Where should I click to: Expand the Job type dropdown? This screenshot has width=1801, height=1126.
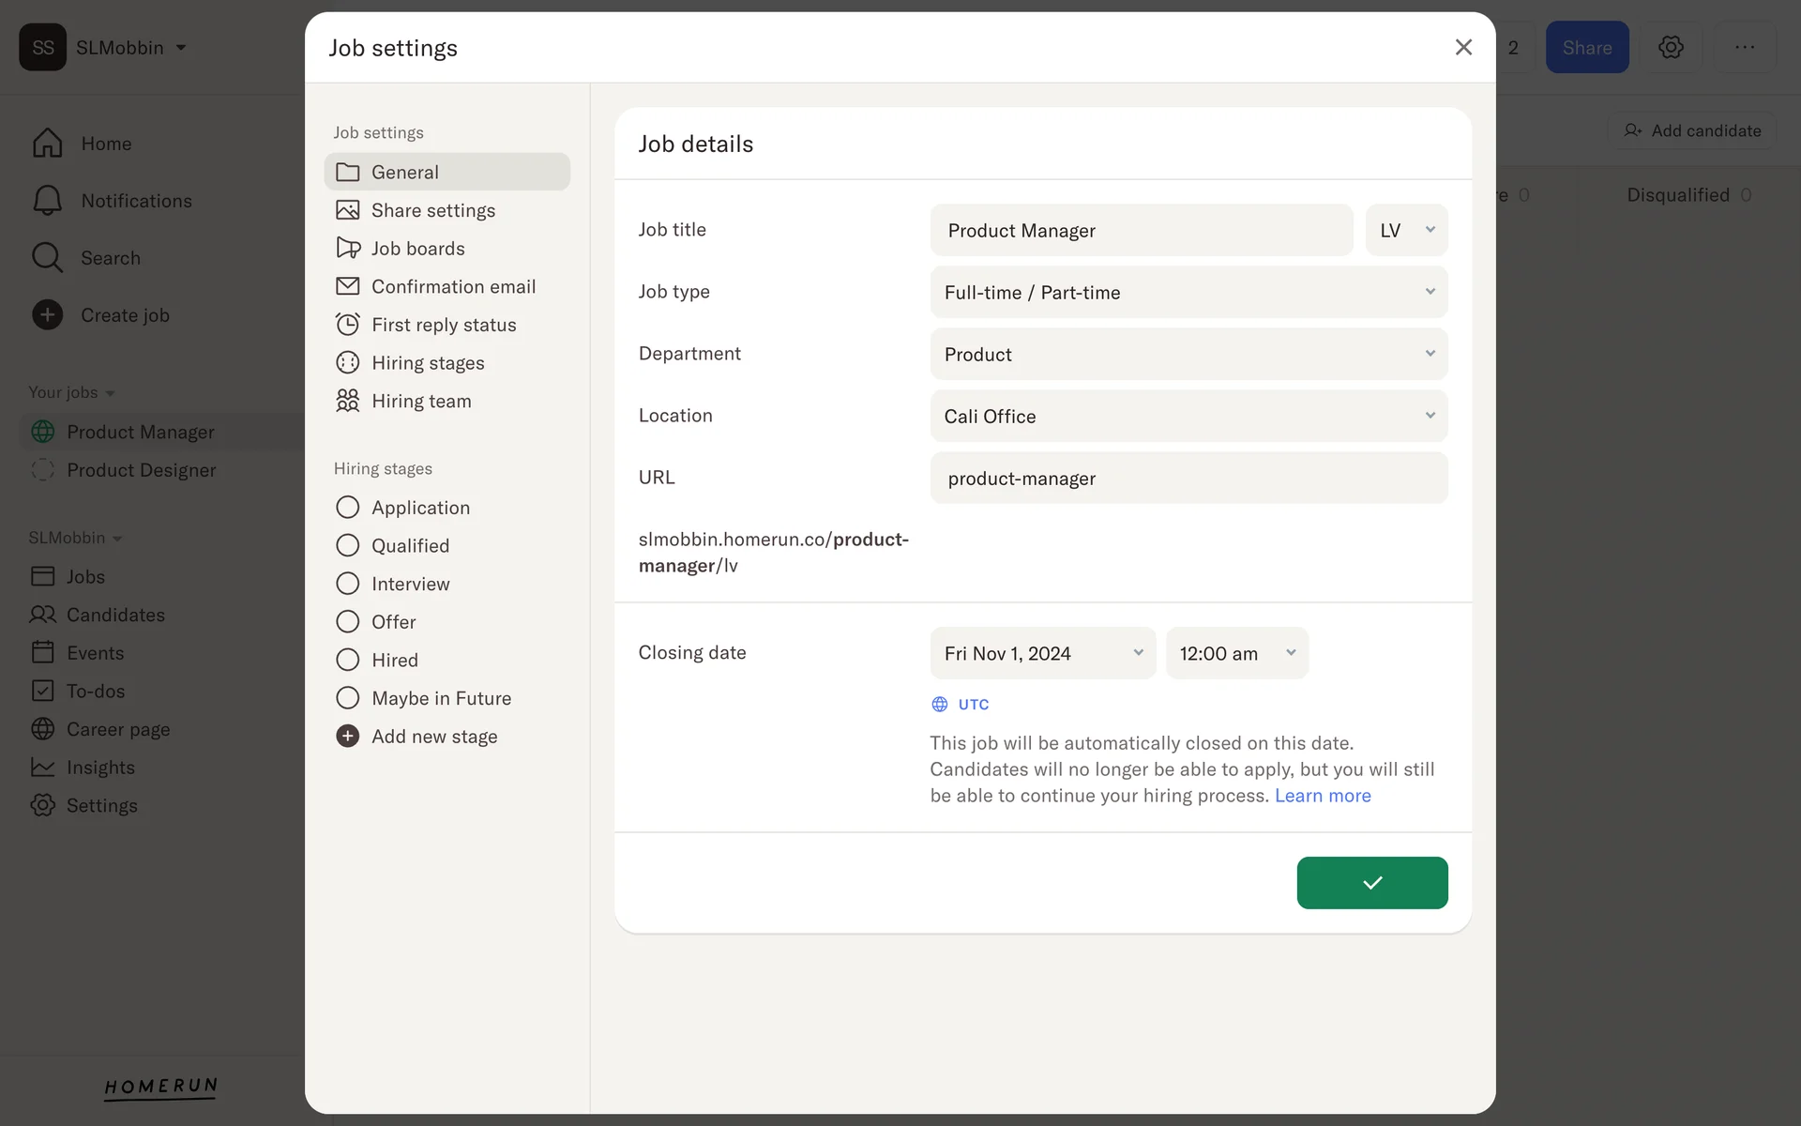[1188, 292]
